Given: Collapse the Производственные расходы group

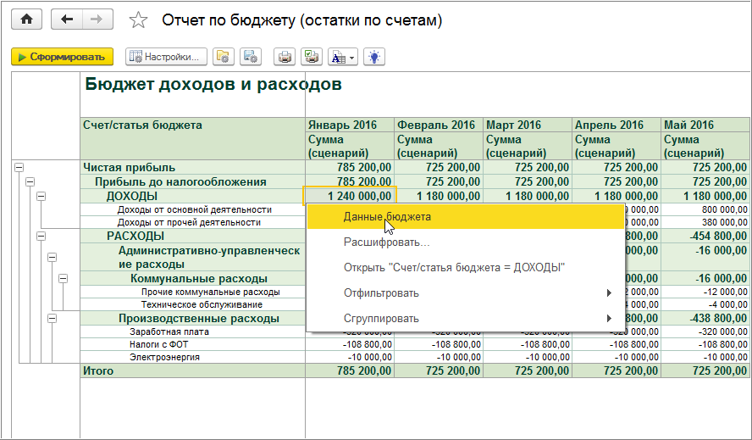Looking at the screenshot, I should 52,319.
